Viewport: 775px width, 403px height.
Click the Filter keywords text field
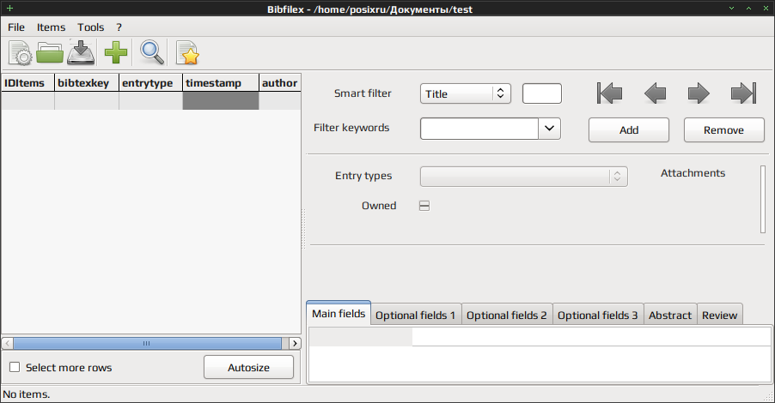(479, 129)
